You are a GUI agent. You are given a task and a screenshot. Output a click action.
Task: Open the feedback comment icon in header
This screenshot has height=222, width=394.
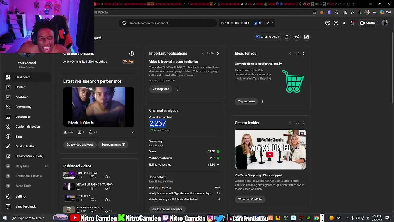click(328, 23)
